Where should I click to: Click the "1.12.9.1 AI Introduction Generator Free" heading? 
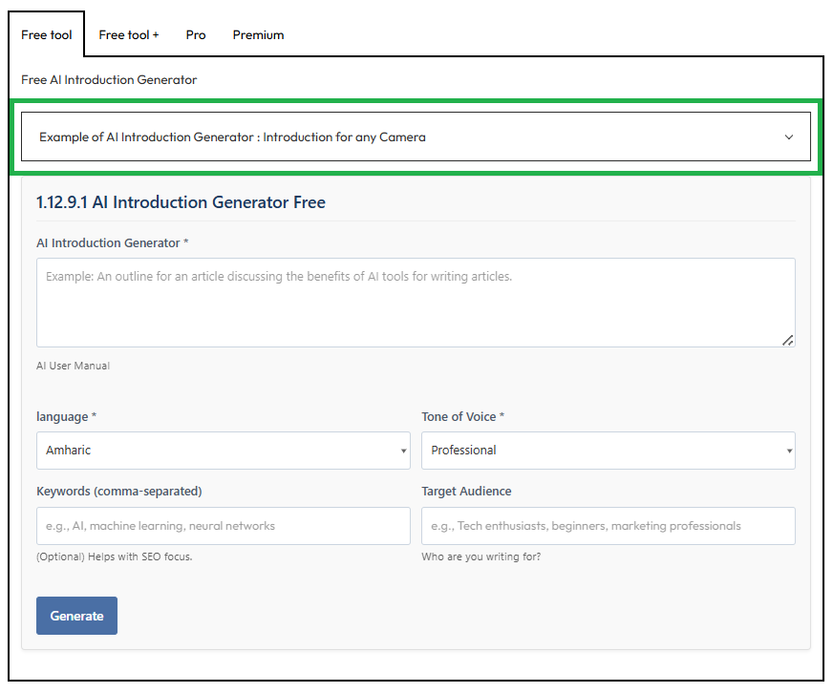click(x=181, y=202)
